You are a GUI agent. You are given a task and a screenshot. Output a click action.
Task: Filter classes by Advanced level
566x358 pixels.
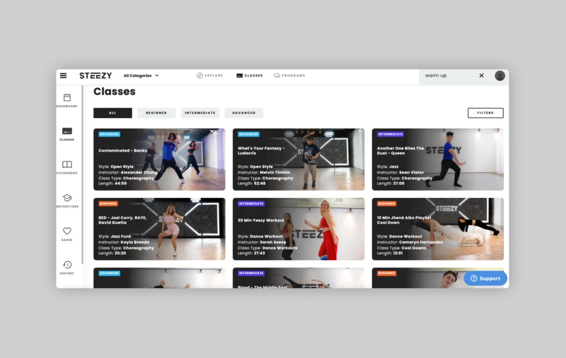[244, 113]
